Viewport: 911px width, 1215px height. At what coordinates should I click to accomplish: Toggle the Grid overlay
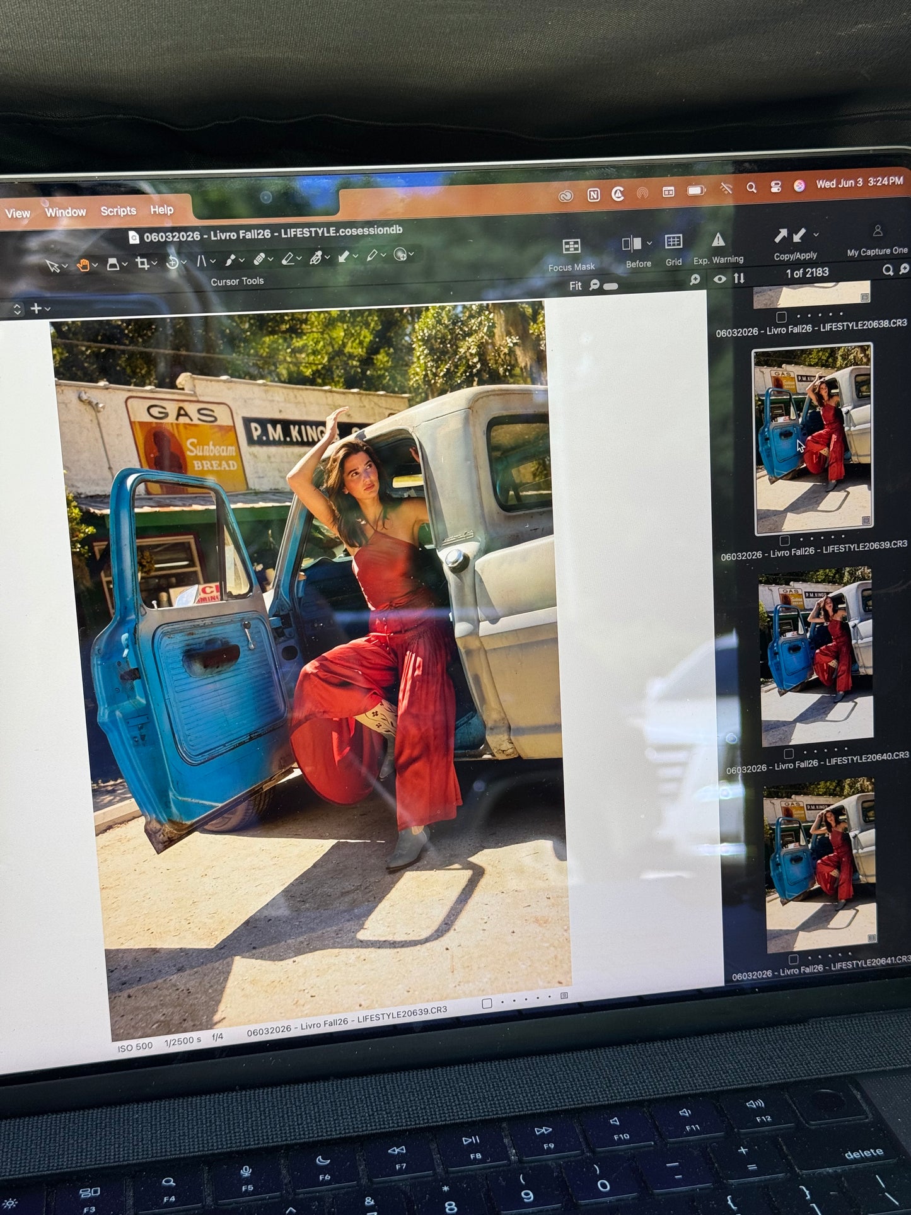(x=673, y=241)
